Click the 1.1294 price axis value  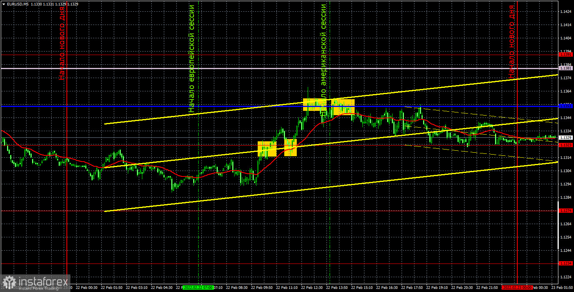point(566,184)
